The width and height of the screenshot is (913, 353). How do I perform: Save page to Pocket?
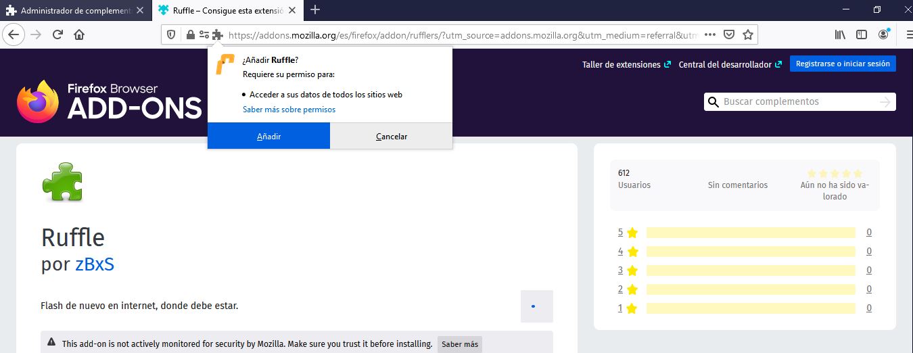coord(729,34)
